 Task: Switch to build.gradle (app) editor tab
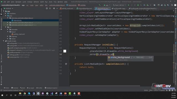click(x=119, y=9)
